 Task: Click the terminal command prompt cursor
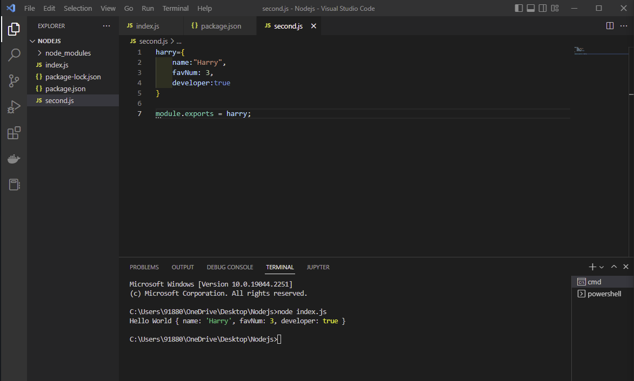point(279,339)
